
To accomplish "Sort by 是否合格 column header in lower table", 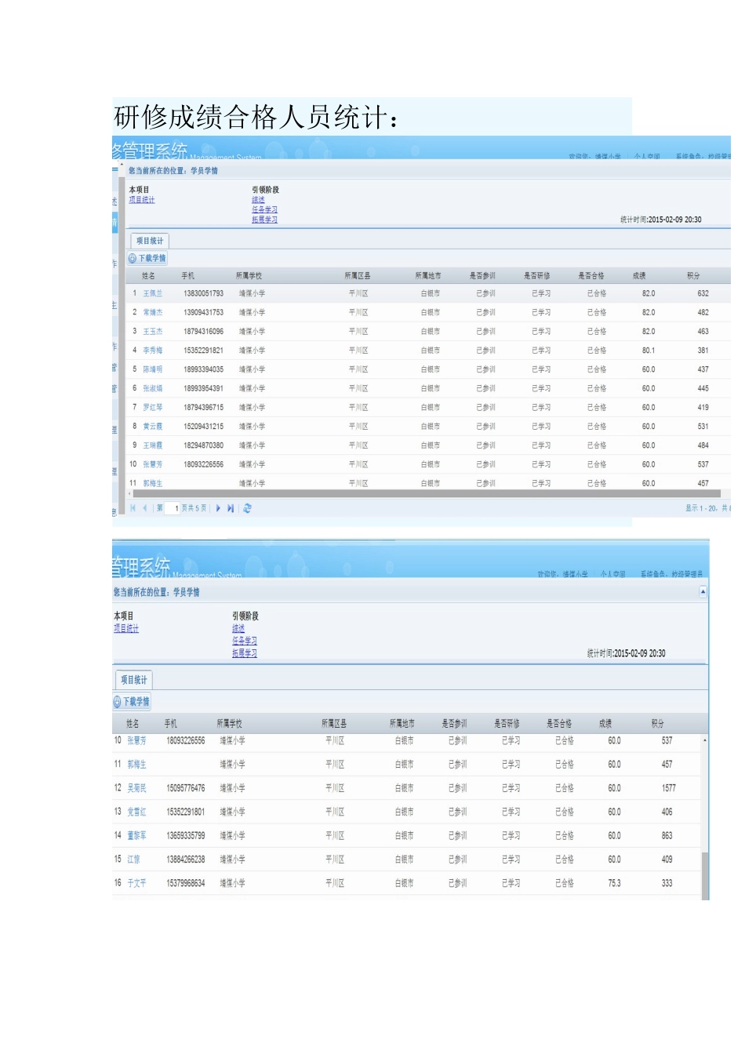I will click(559, 724).
